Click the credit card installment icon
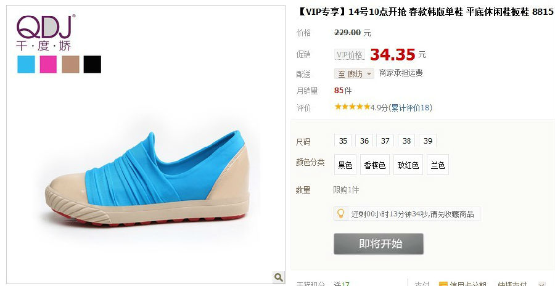555x286 pixels. 443,284
